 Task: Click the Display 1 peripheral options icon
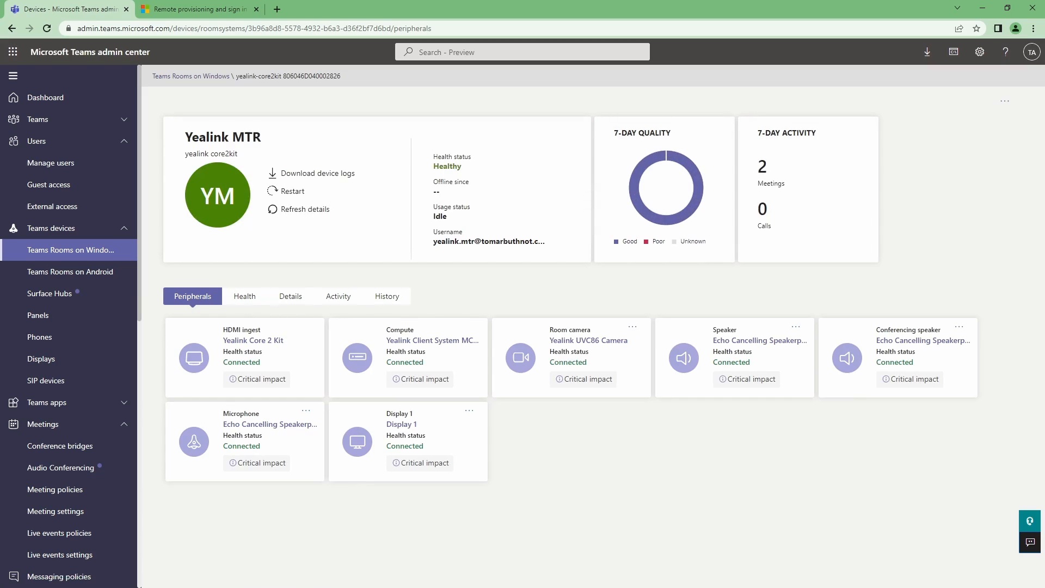(469, 410)
